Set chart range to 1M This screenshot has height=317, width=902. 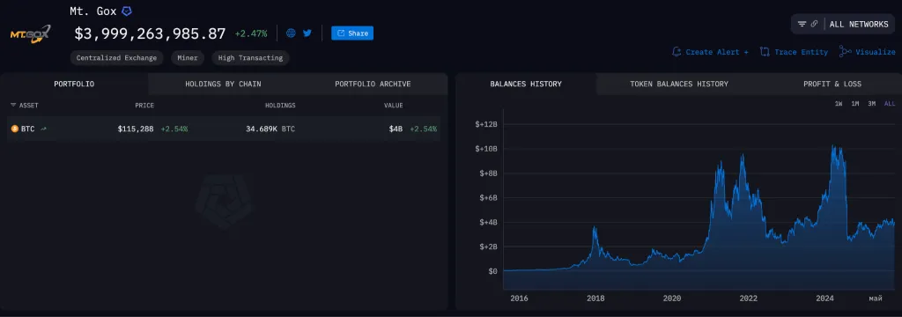[855, 104]
